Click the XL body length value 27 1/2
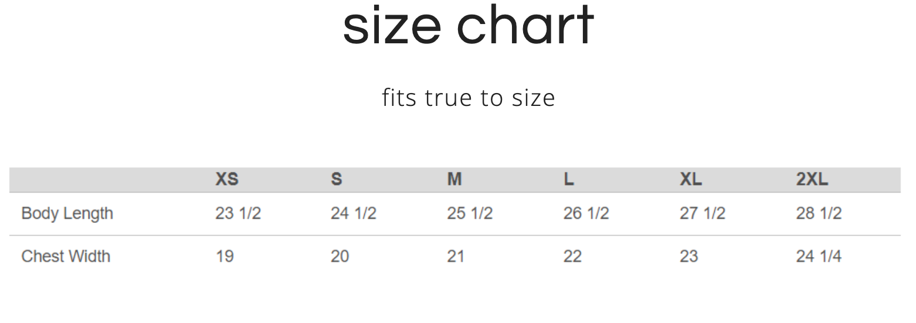The height and width of the screenshot is (323, 916). coord(702,214)
